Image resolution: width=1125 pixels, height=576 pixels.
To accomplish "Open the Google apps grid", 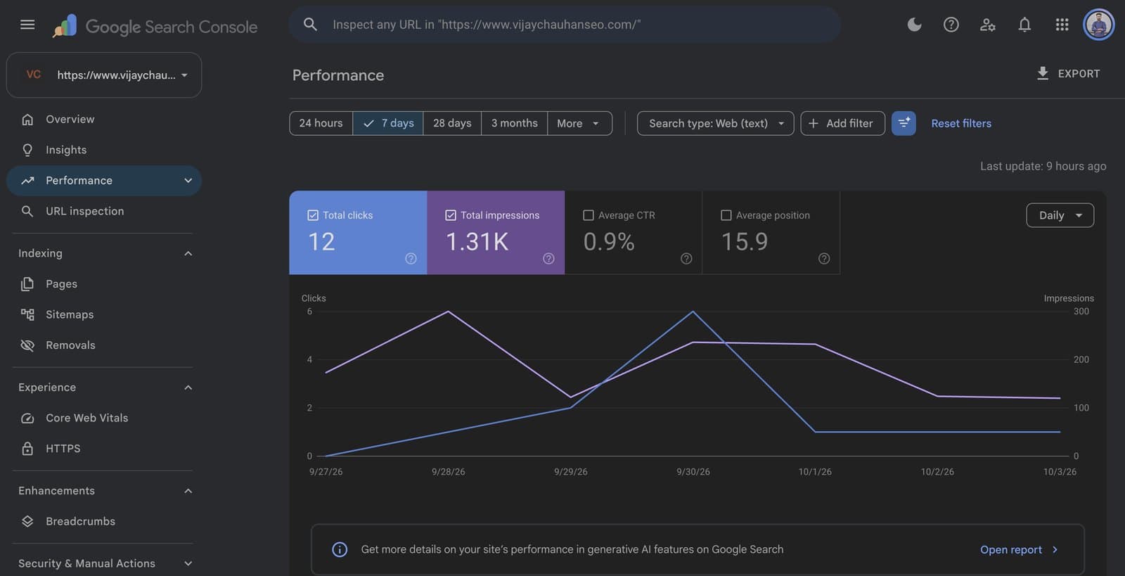I will pyautogui.click(x=1062, y=25).
